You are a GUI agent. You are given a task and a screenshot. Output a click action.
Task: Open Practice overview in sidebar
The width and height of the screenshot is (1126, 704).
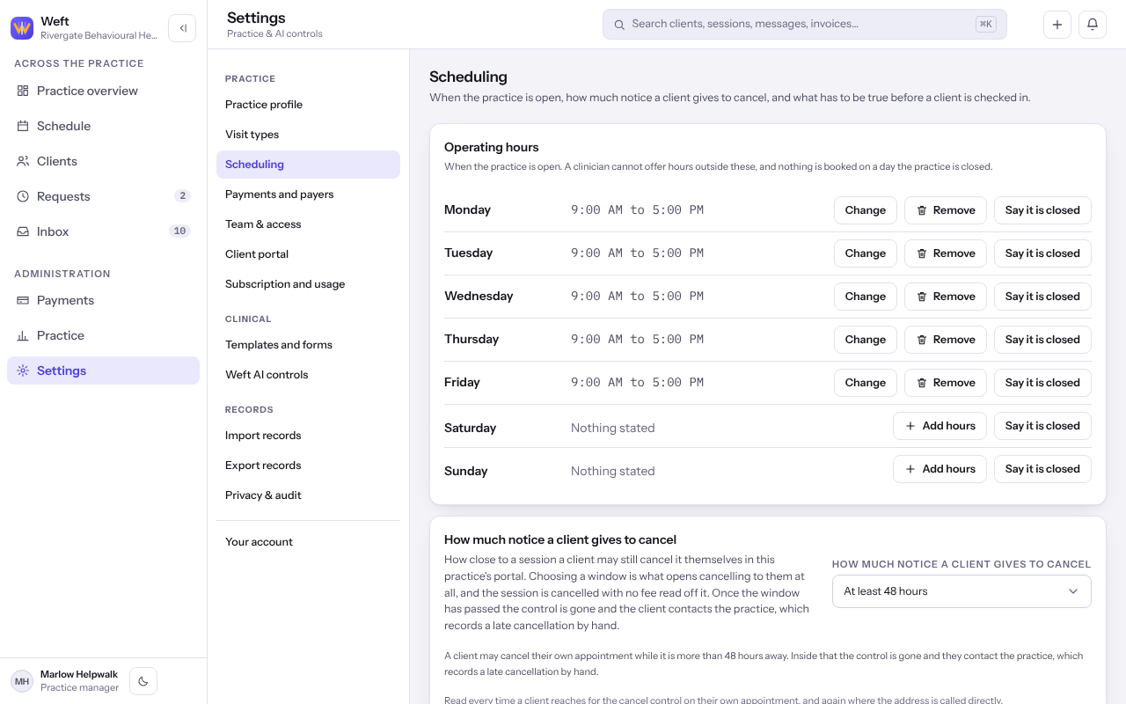point(103,91)
